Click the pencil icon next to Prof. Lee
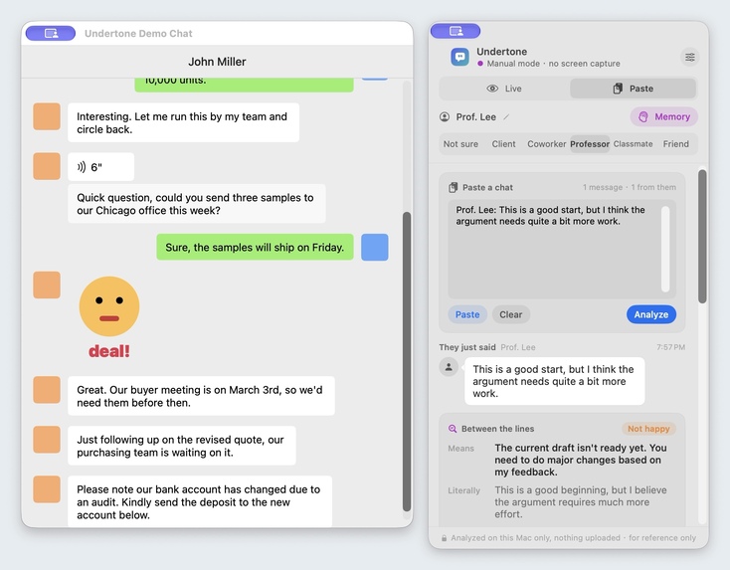This screenshot has height=570, width=730. tap(506, 117)
